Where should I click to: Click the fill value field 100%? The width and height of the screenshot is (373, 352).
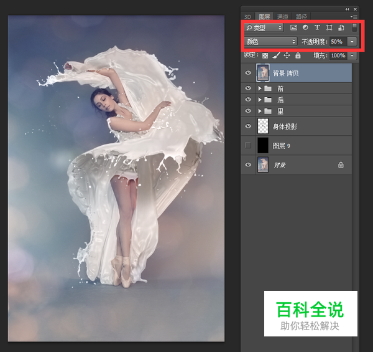coord(338,56)
